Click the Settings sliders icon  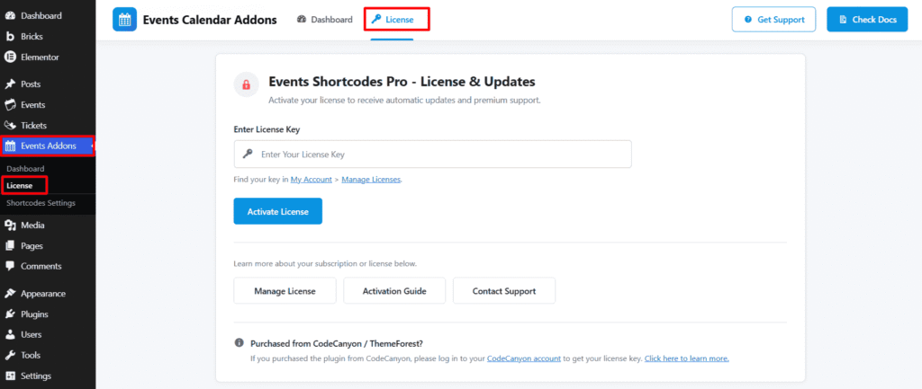tap(10, 376)
